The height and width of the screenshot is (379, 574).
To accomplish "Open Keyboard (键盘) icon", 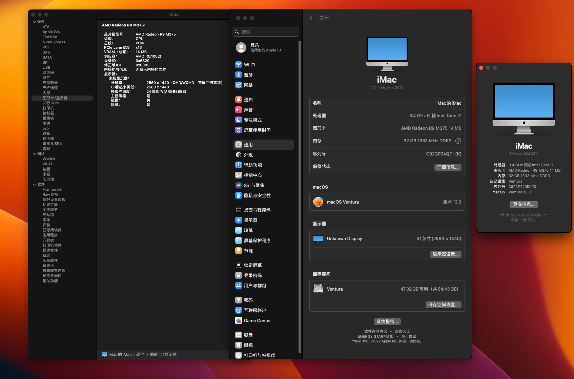I will 239,335.
